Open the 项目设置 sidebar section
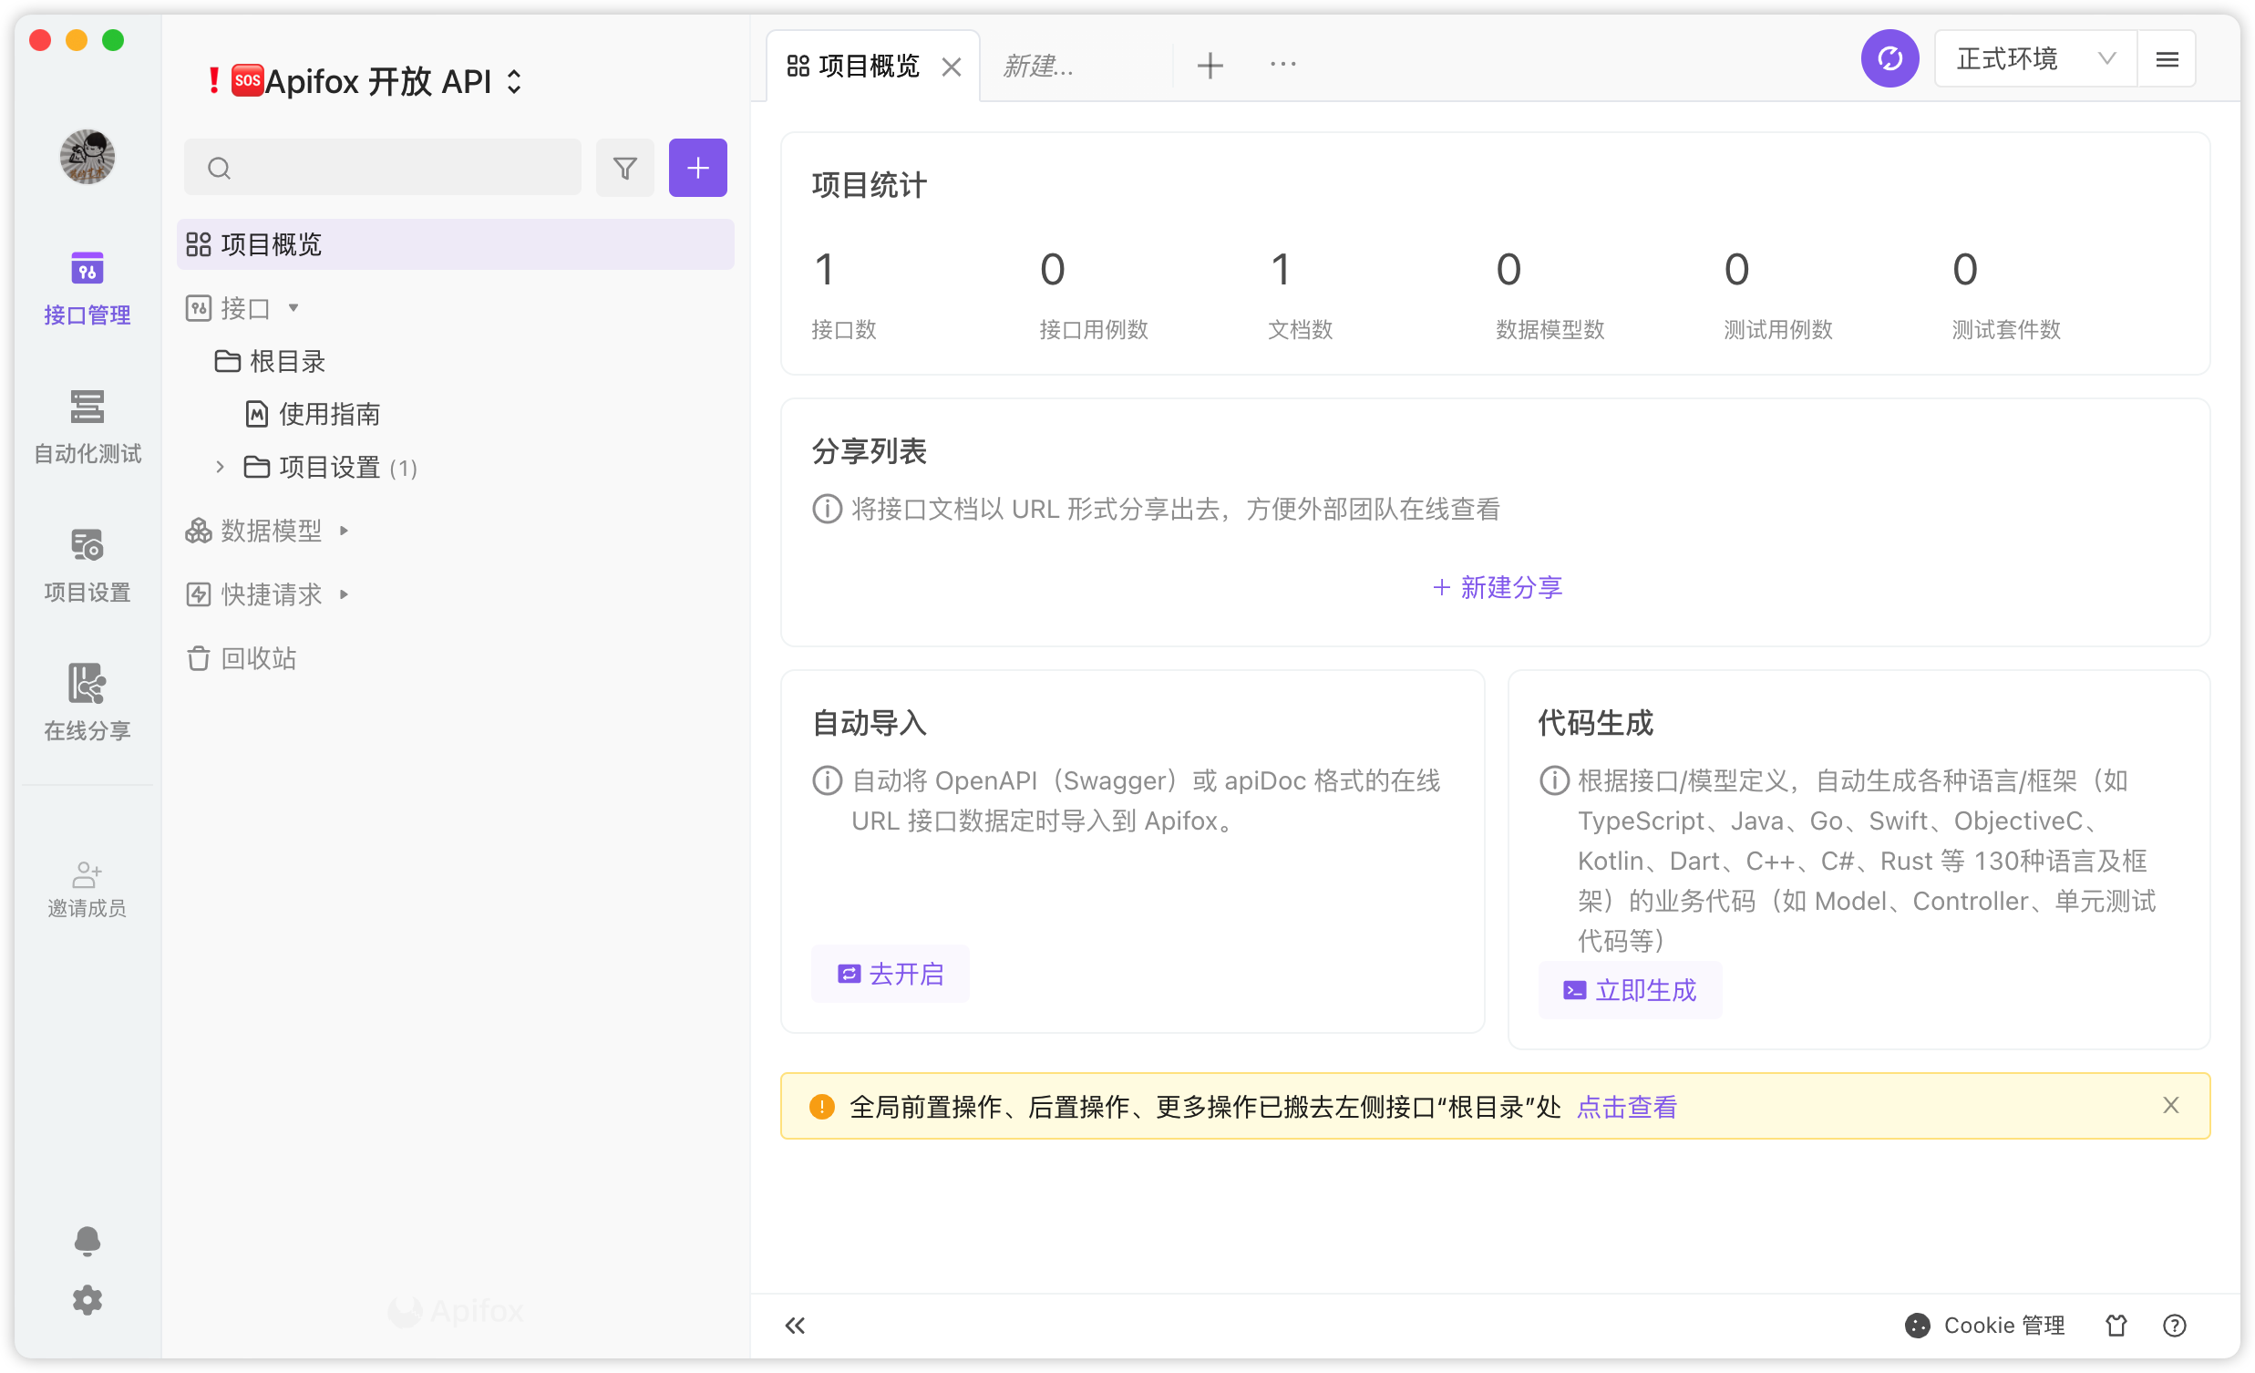The width and height of the screenshot is (2255, 1373). (87, 565)
